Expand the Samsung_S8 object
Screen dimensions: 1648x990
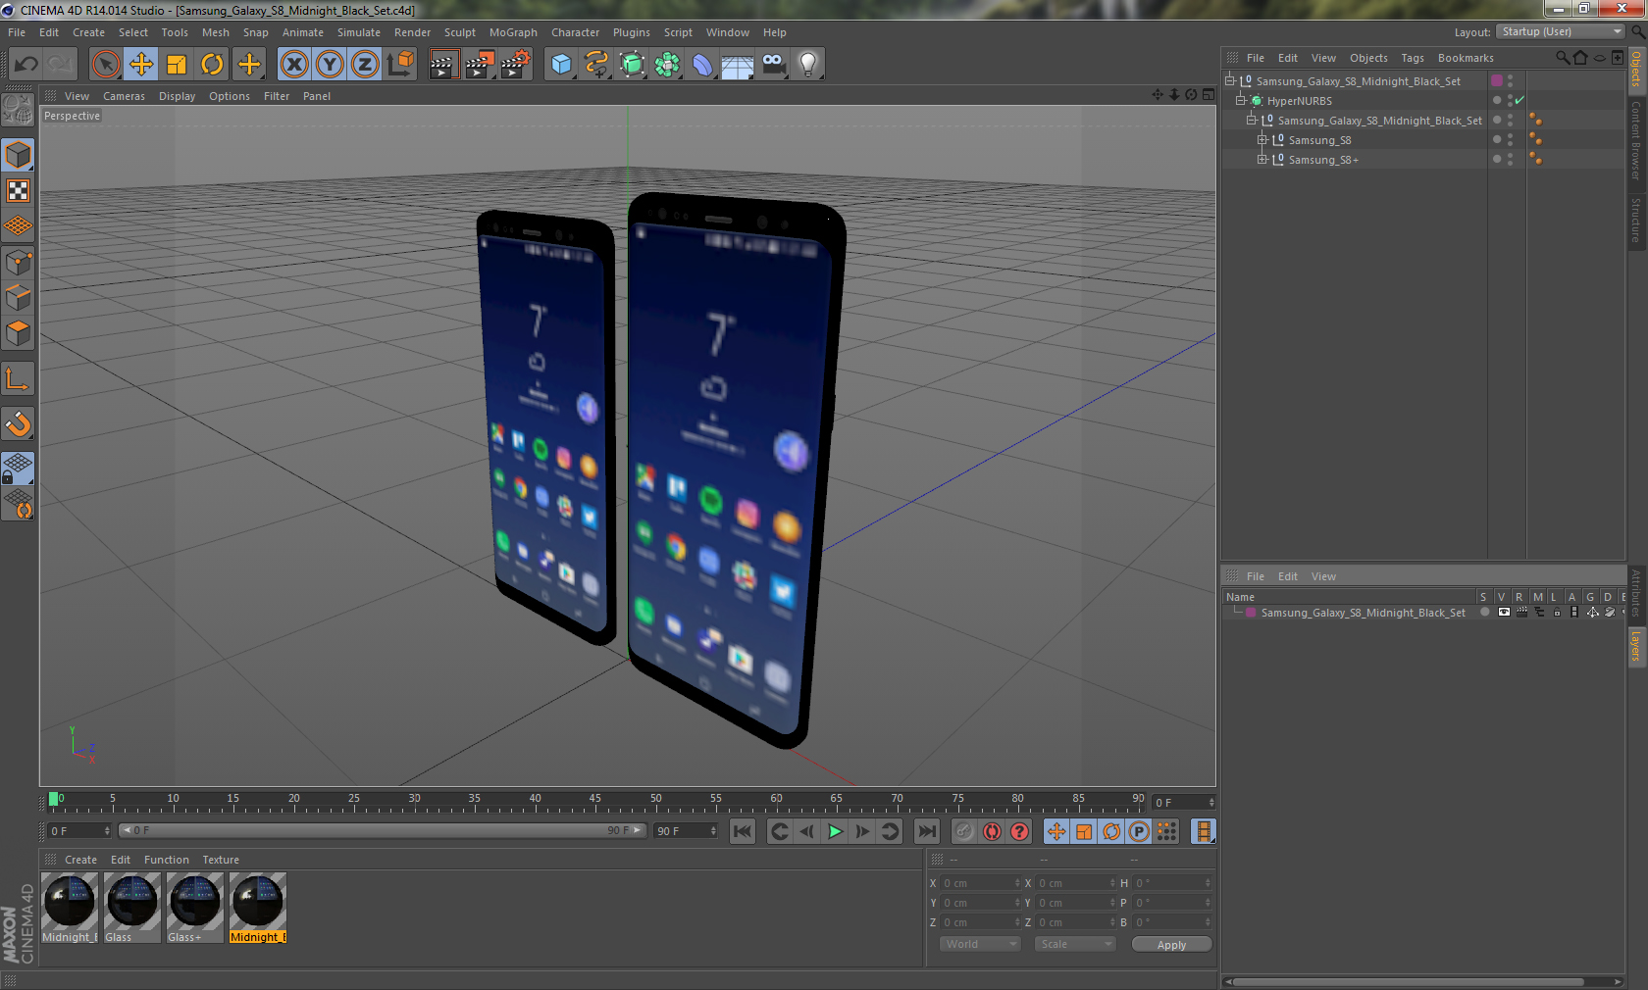coord(1262,139)
